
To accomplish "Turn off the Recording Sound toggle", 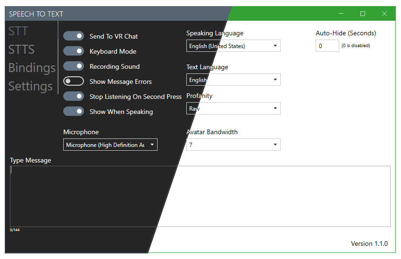I will point(74,66).
